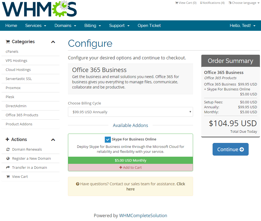Open View Cart in the Actions panel
The height and width of the screenshot is (221, 261).
[31, 176]
